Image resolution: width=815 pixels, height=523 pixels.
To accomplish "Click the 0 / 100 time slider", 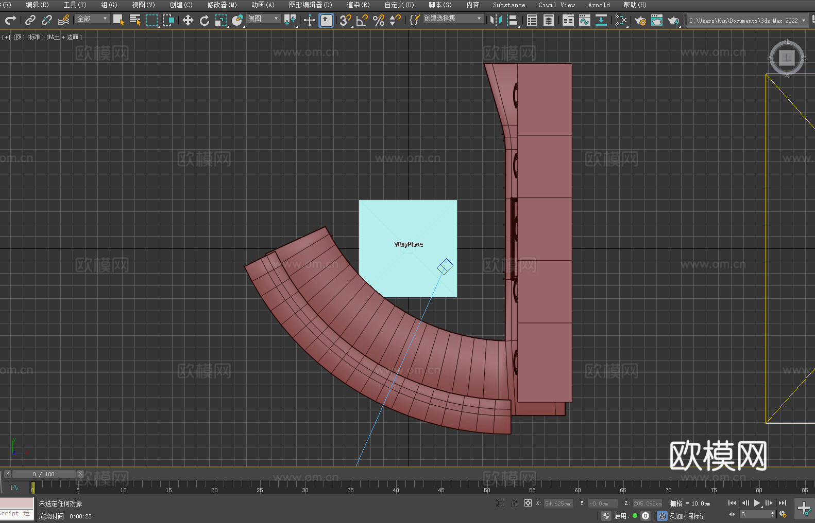I will pyautogui.click(x=44, y=474).
